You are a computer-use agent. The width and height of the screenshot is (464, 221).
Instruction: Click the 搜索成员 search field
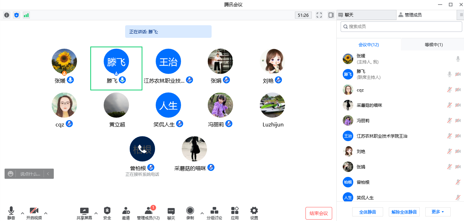[401, 27]
